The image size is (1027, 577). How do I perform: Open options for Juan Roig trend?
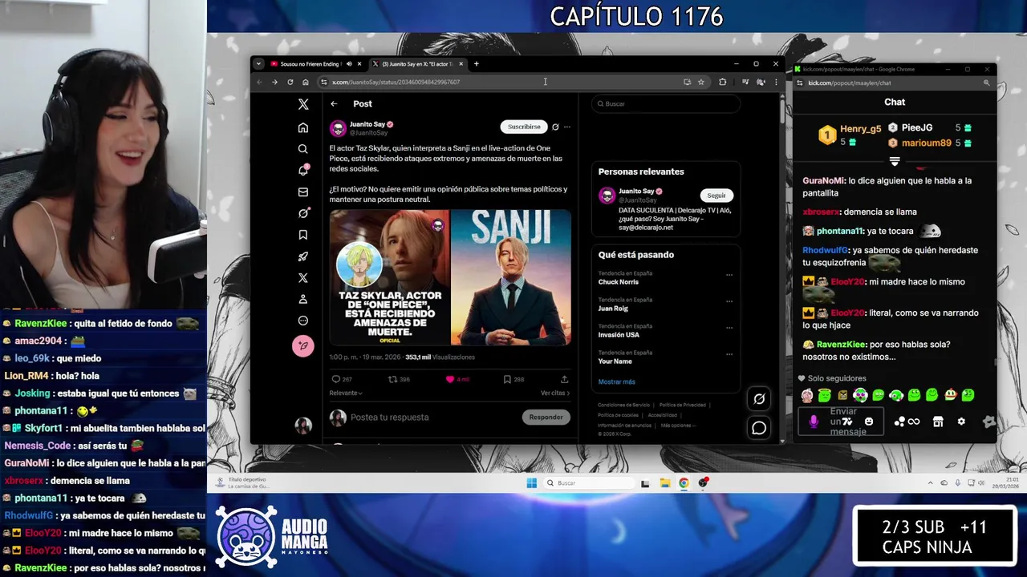[x=729, y=301]
